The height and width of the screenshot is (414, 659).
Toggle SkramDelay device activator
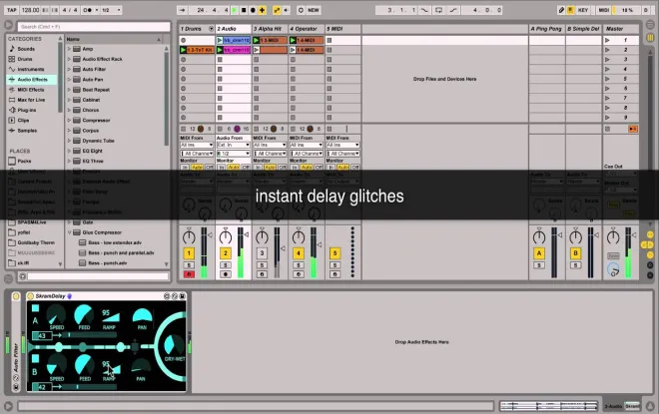click(30, 296)
